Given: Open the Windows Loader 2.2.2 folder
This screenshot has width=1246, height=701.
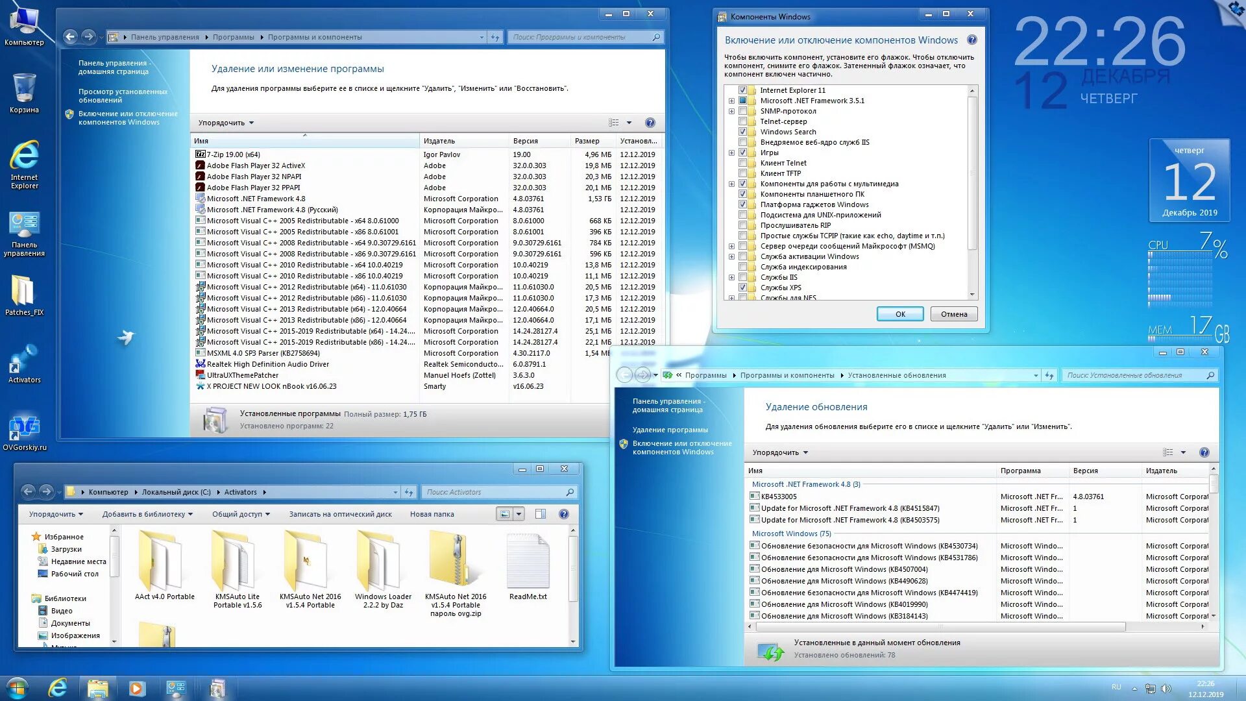Looking at the screenshot, I should click(382, 561).
